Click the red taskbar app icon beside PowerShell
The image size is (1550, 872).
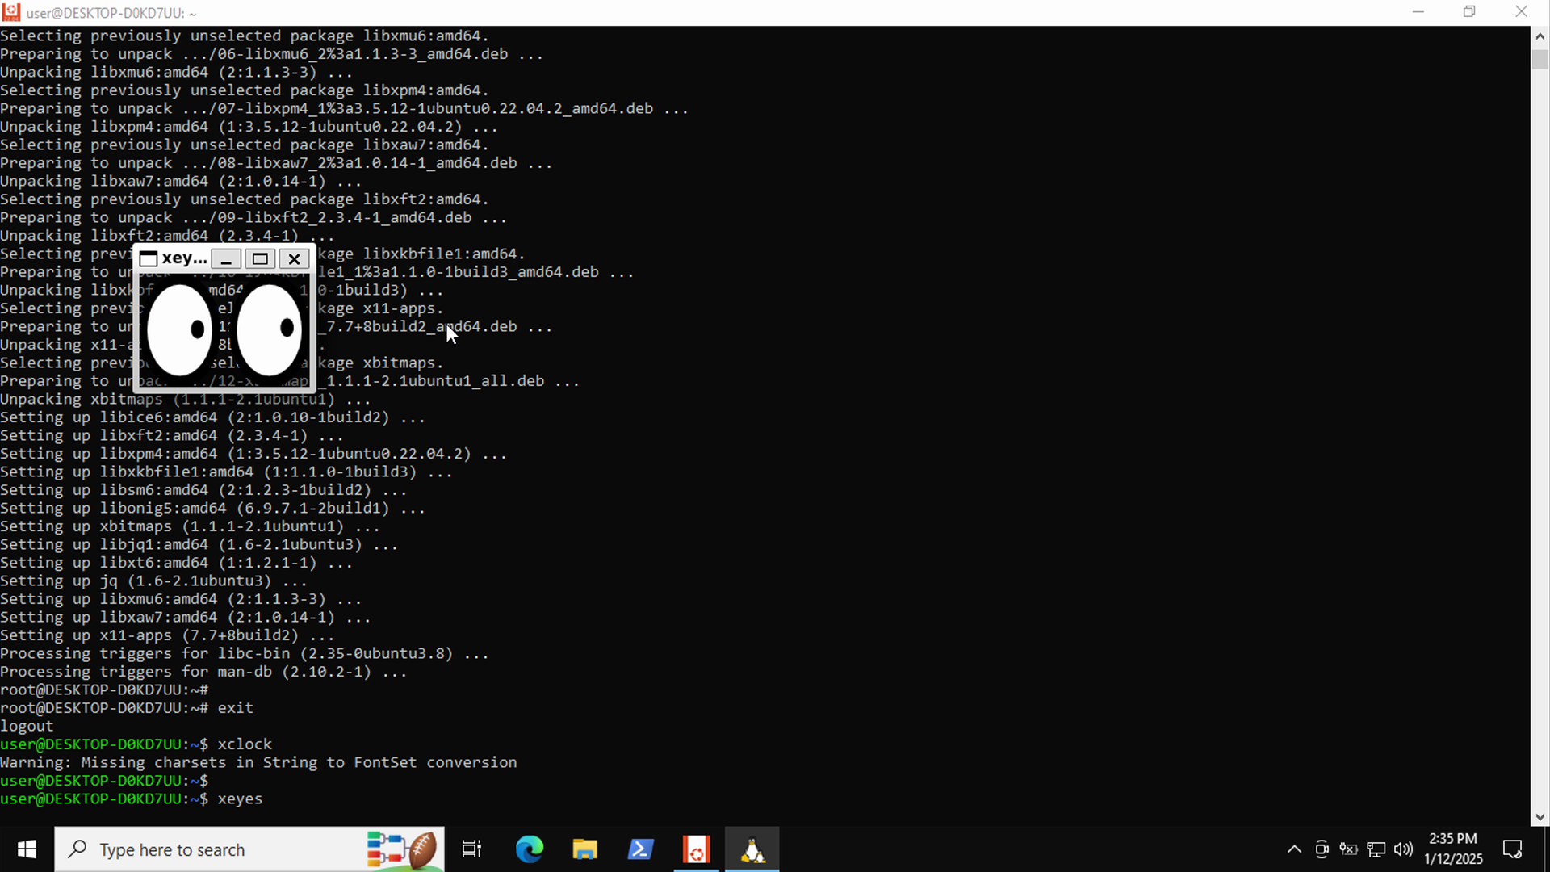(x=696, y=849)
